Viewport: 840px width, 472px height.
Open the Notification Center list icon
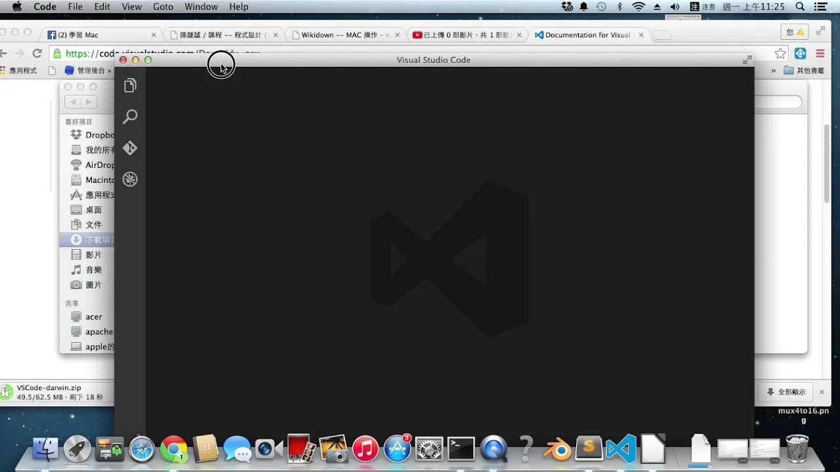(x=820, y=7)
